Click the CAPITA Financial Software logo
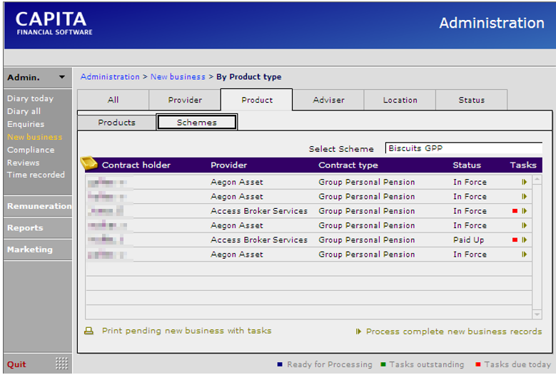The height and width of the screenshot is (375, 556). 54,24
